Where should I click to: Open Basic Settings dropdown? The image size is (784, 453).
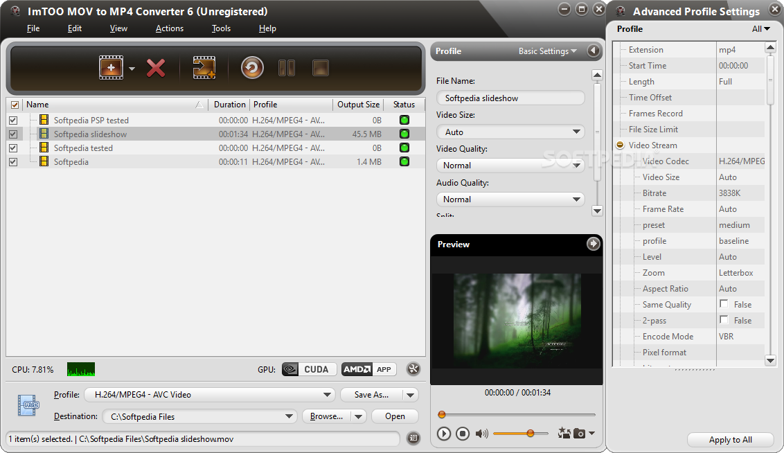pos(548,51)
